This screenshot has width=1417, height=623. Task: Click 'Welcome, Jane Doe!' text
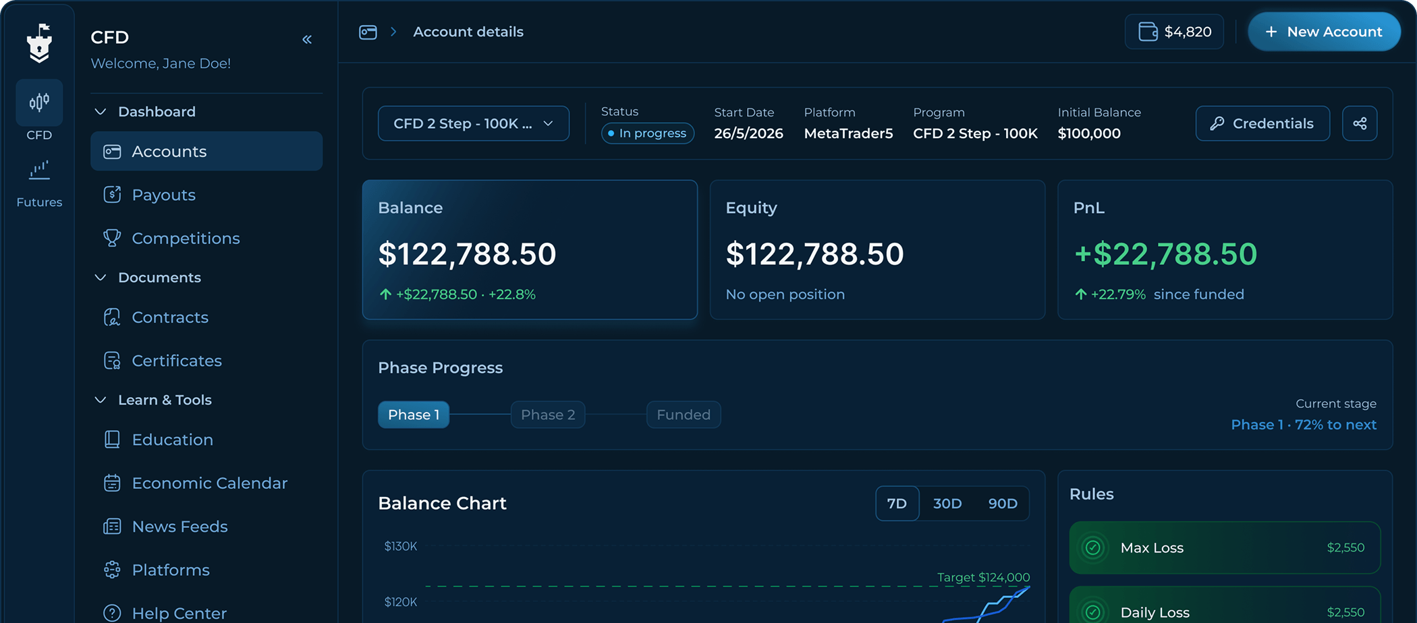pos(161,63)
